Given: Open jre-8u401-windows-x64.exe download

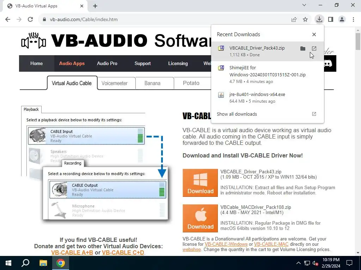Looking at the screenshot, I should (x=267, y=98).
